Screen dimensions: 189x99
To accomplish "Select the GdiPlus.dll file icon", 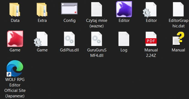I will 69,39.
